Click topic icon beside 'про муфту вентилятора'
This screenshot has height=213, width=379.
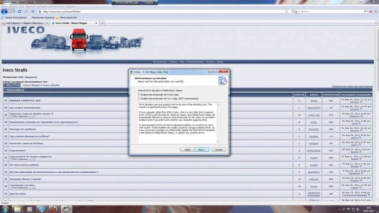[6, 108]
